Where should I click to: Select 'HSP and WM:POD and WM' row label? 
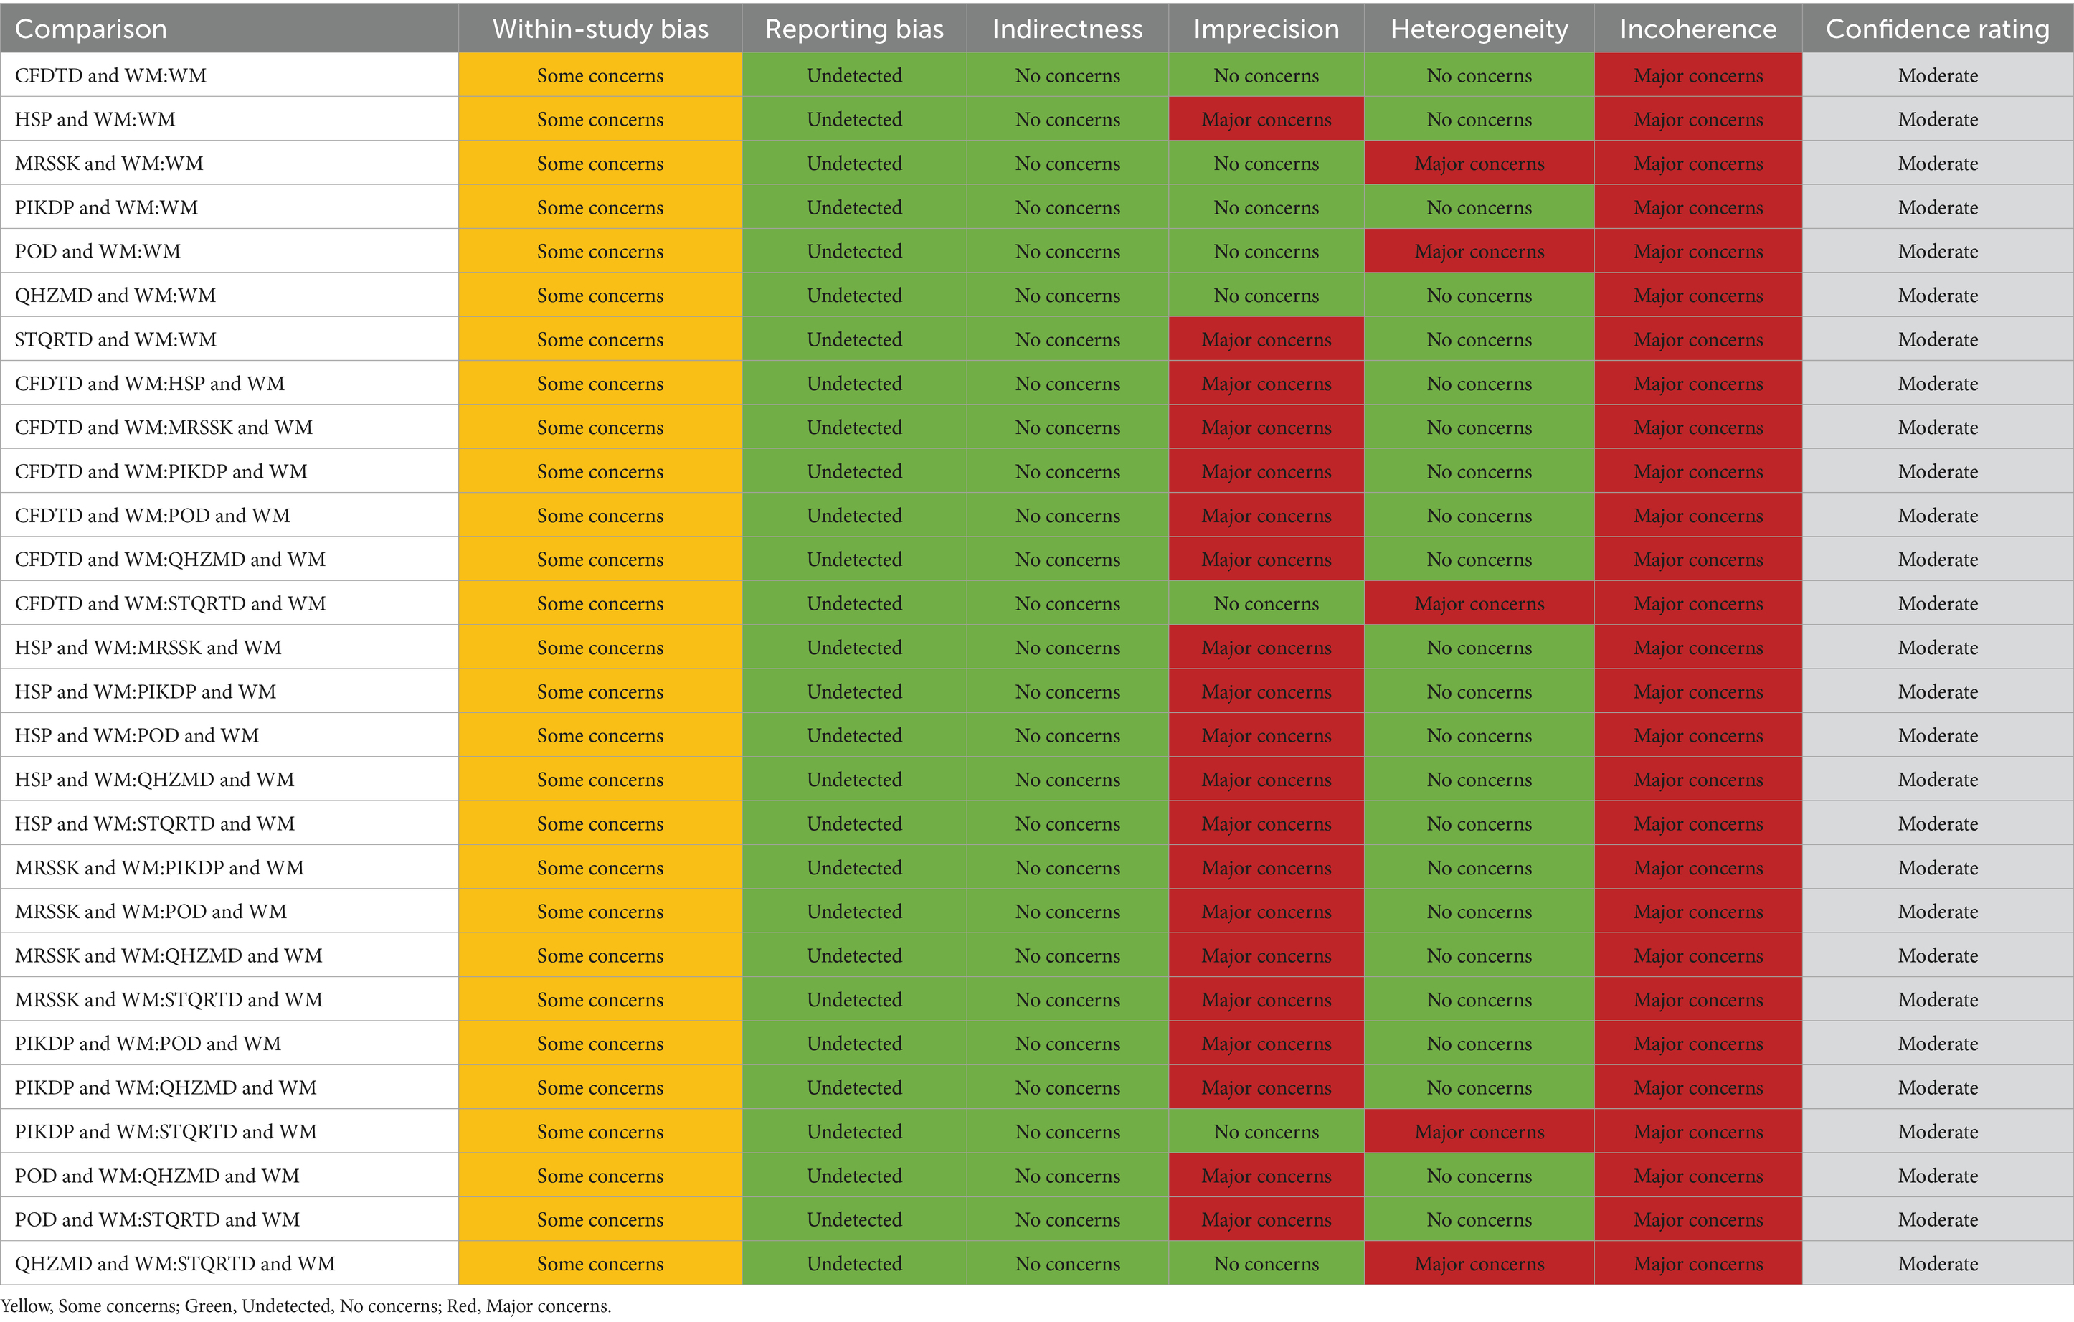click(137, 735)
